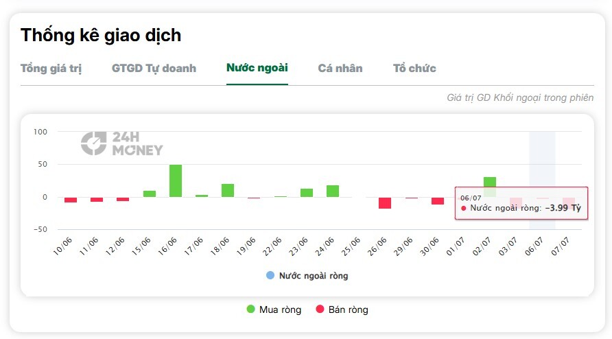Click the Thống kê giao dịch heading

101,36
